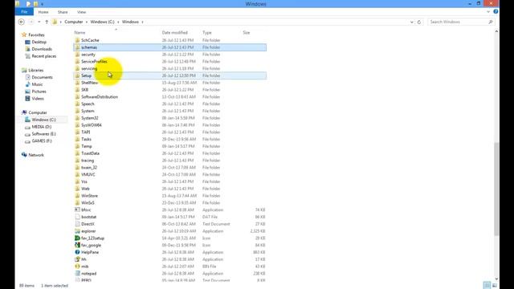Select the mib BIN file icon
514x289 pixels.
tap(77, 267)
